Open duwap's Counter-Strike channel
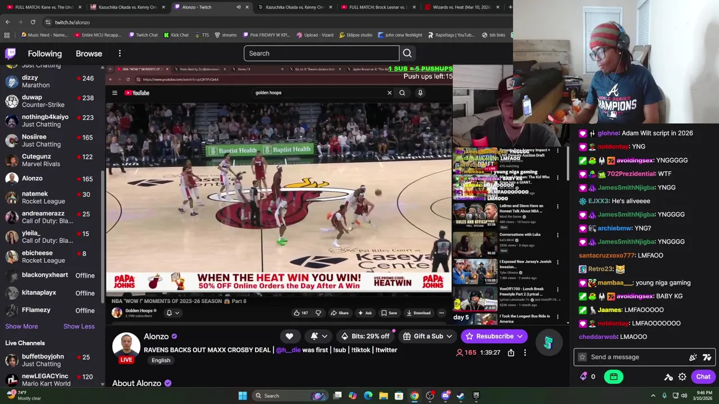 pyautogui.click(x=51, y=101)
